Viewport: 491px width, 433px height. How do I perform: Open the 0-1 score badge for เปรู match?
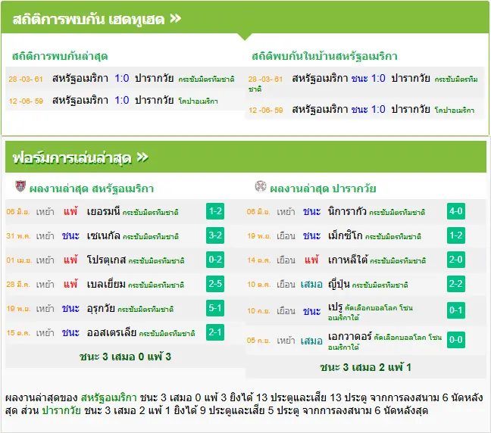tap(456, 310)
